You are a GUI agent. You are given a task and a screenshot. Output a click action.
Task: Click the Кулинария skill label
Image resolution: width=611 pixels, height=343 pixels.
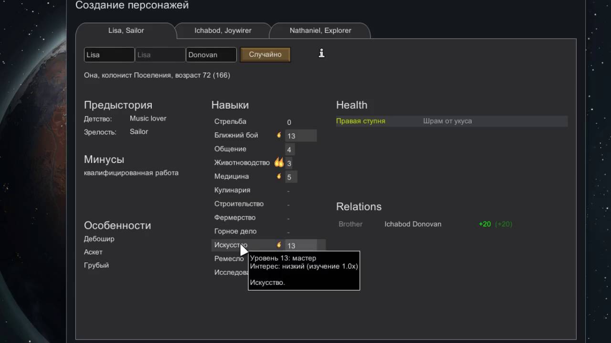(232, 190)
